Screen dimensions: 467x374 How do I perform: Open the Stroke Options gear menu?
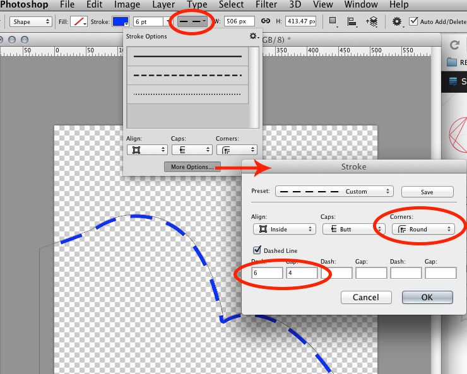(254, 37)
